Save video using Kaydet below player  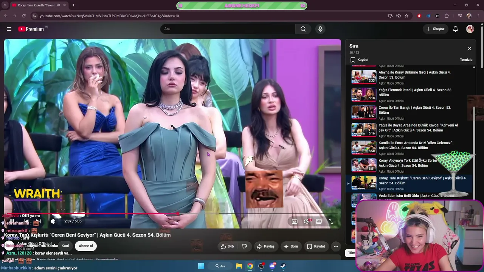click(316, 246)
